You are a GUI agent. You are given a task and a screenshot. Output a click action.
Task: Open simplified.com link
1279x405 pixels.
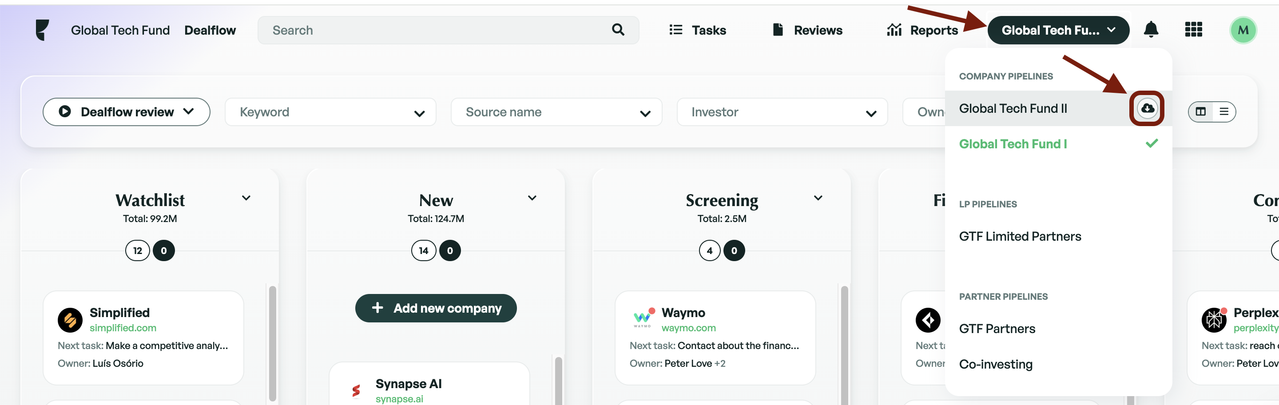click(123, 328)
